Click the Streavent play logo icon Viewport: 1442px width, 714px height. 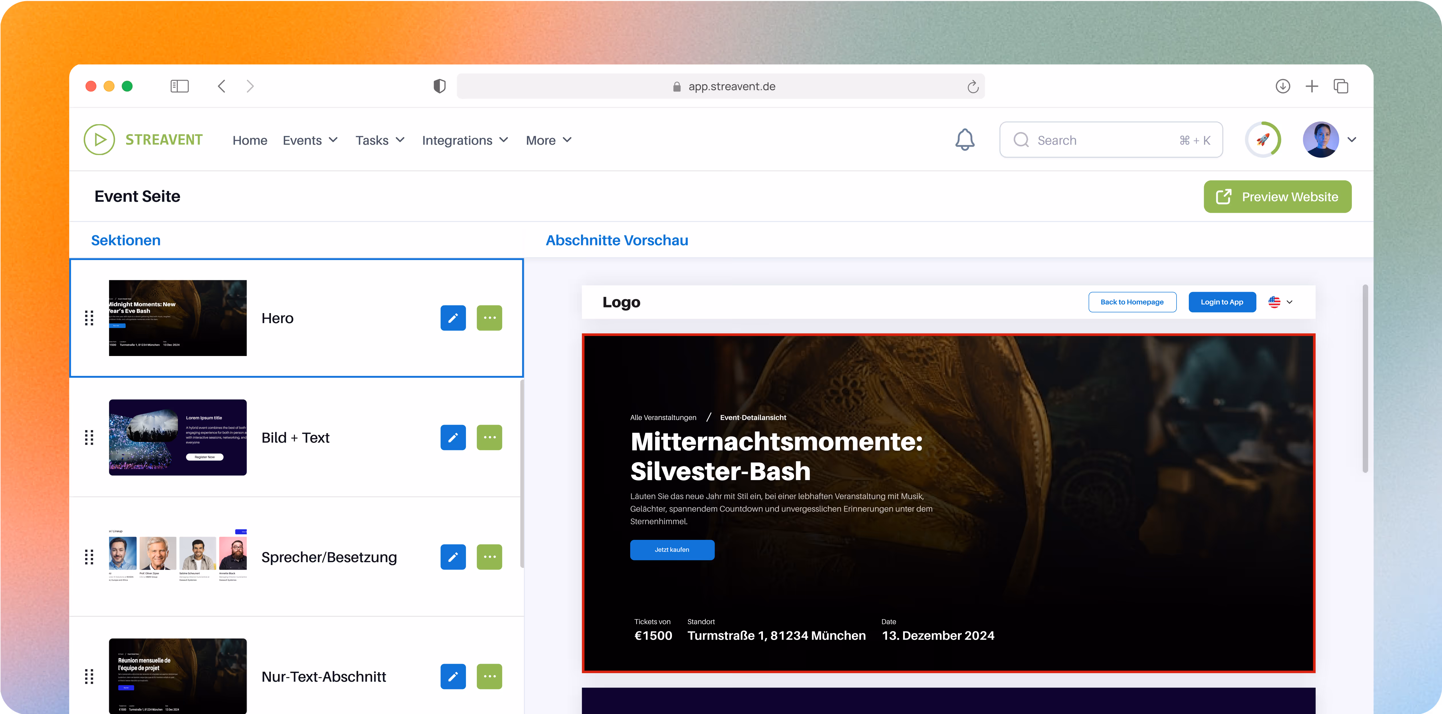100,140
